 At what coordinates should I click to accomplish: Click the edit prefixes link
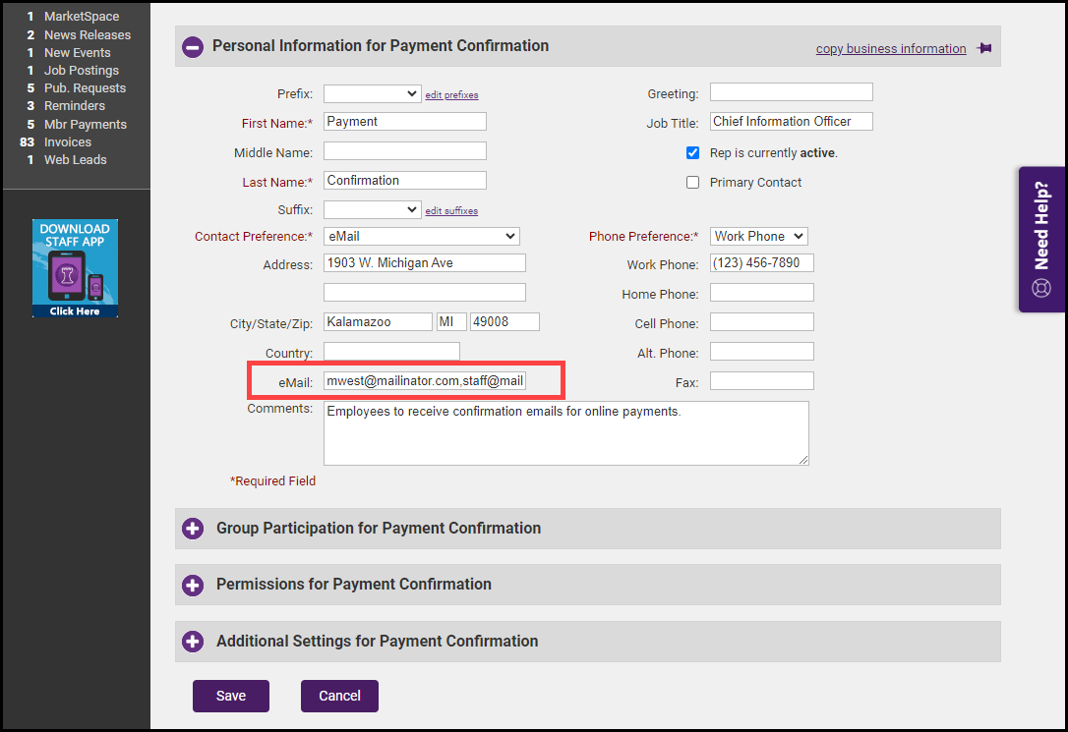point(451,95)
